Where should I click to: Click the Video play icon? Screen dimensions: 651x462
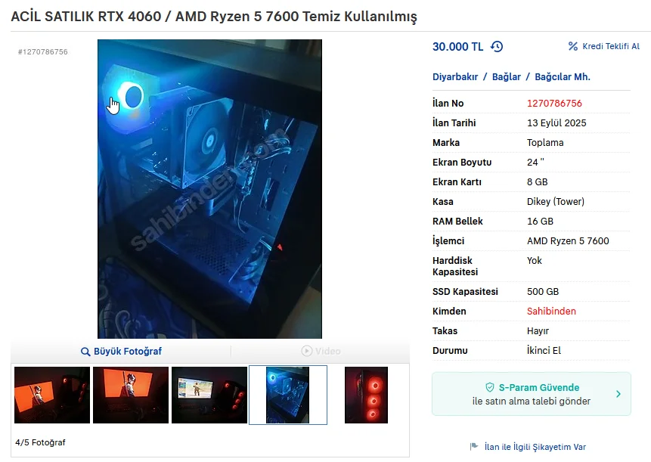(x=306, y=351)
